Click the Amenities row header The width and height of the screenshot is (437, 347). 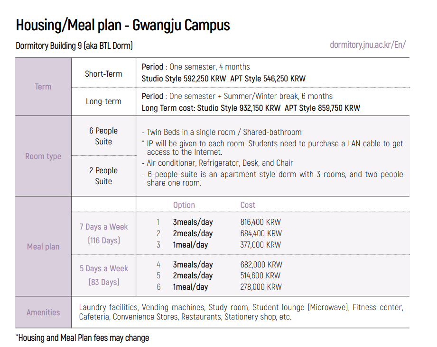pyautogui.click(x=43, y=312)
